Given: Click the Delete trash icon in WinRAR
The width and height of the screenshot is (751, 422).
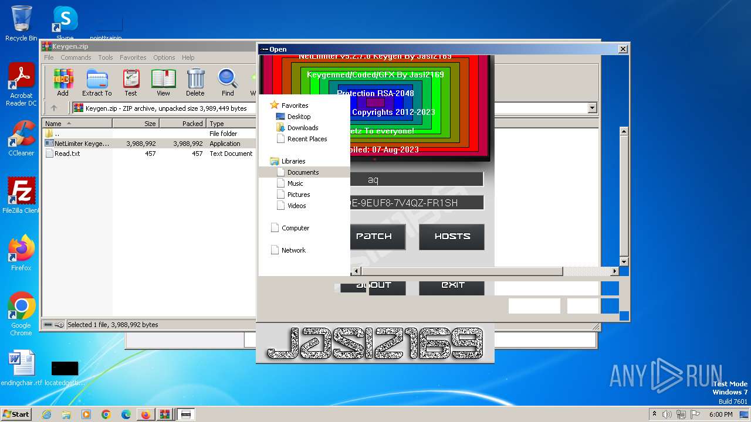Looking at the screenshot, I should coord(195,82).
